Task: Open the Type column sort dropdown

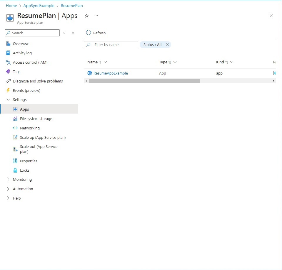Action: (175, 62)
